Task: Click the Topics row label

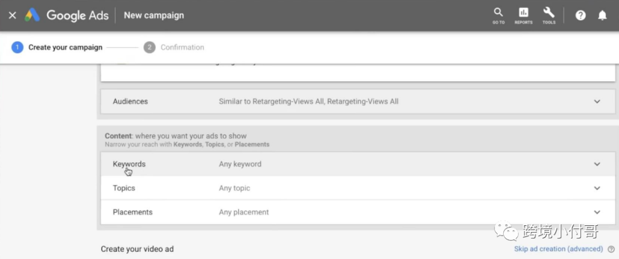Action: pos(124,188)
